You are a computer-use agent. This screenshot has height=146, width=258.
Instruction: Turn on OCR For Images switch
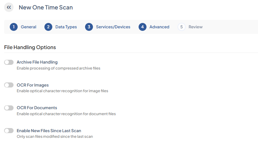coord(9,85)
